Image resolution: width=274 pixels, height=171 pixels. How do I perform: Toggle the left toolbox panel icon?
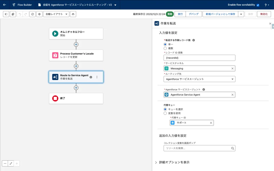pos(6,14)
